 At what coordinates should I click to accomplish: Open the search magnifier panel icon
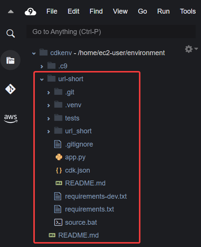pyautogui.click(x=11, y=33)
